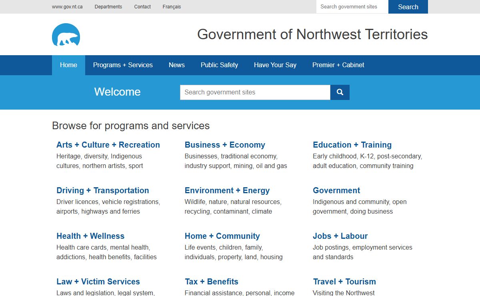Viewport: 480px width, 296px height.
Task: Open the Government category heading
Action: [x=336, y=190]
